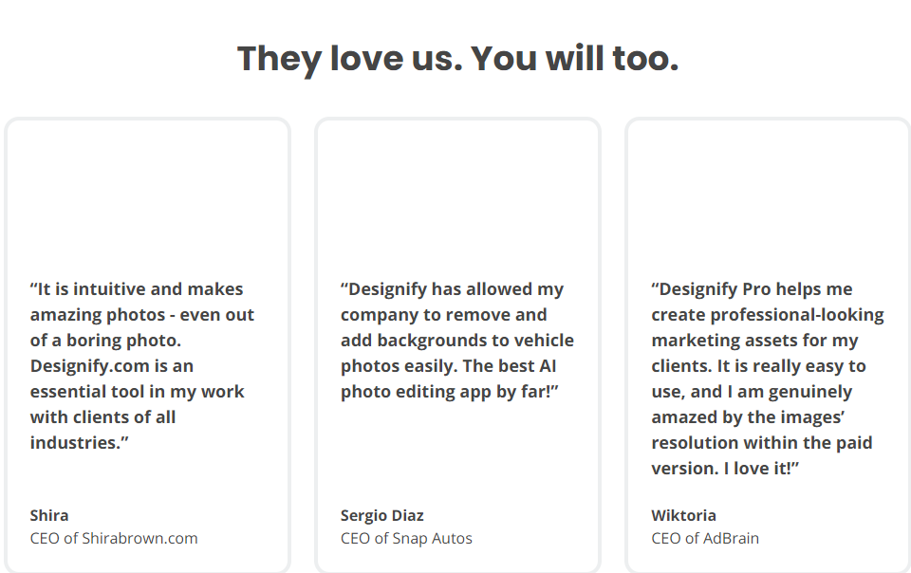Click the name Shira

49,515
